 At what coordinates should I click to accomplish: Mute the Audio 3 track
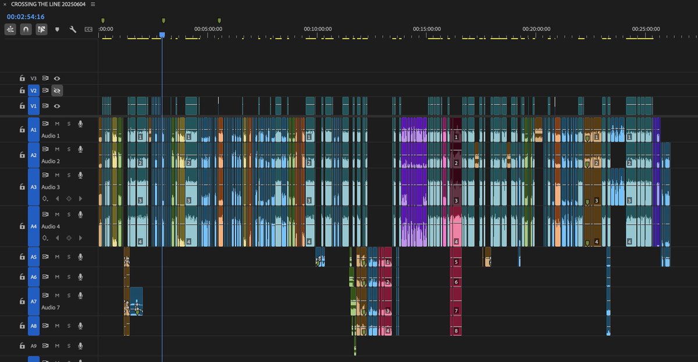click(57, 175)
